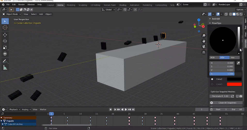Jump to timeline end frame
Image resolution: width=247 pixels, height=130 pixels.
pos(133,109)
